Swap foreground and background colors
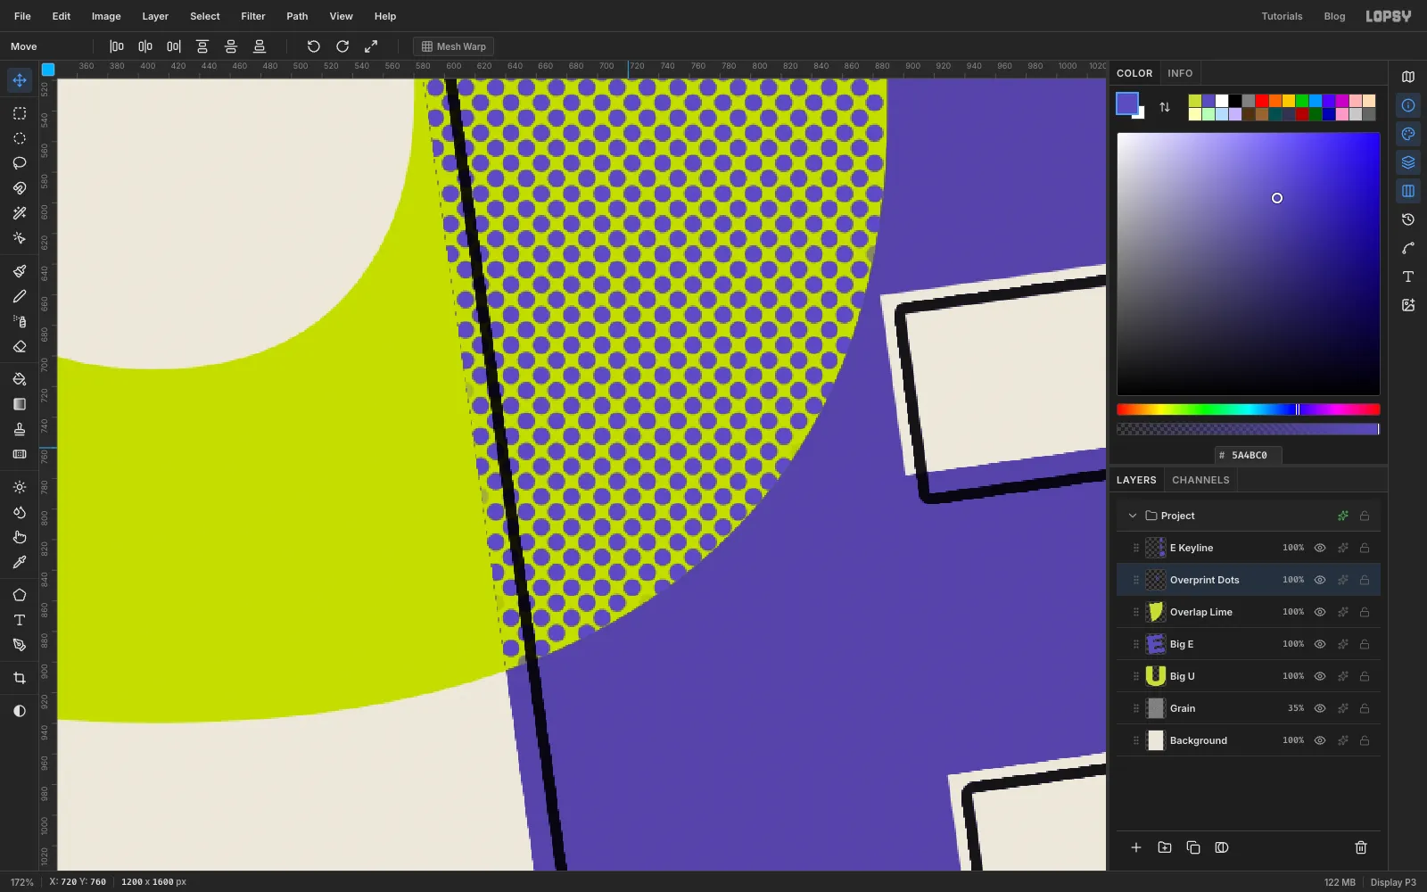Image resolution: width=1427 pixels, height=892 pixels. (x=1165, y=107)
